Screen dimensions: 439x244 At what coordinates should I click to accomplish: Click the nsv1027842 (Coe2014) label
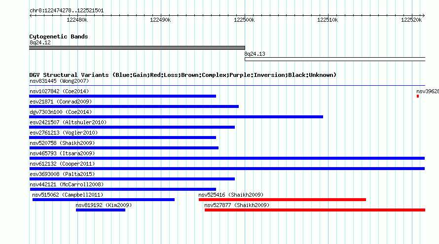(x=59, y=92)
